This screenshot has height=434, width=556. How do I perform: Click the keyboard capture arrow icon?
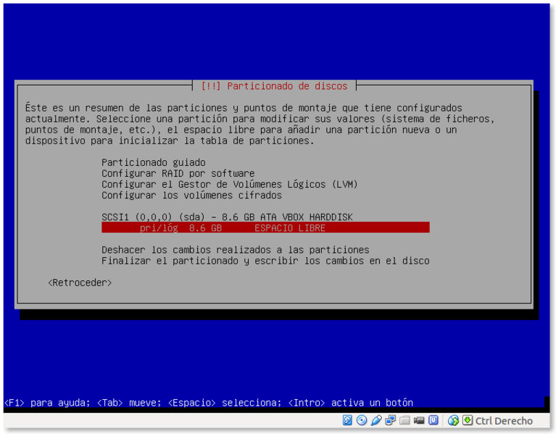click(468, 420)
